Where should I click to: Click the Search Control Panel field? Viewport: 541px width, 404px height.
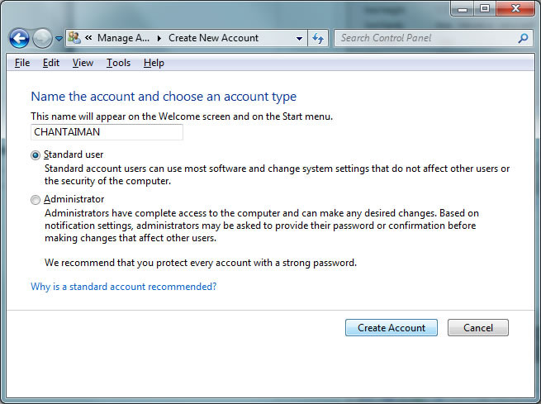coord(428,38)
